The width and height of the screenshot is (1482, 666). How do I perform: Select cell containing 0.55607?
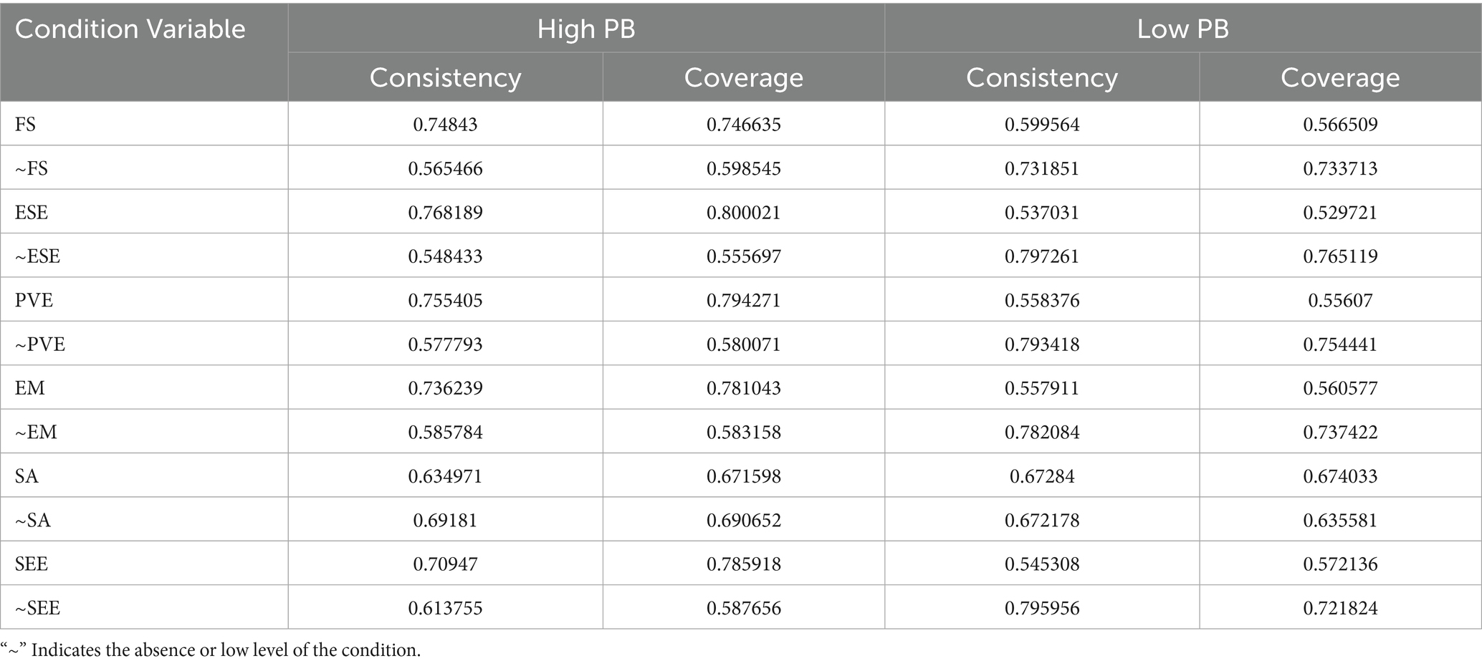pos(1340,300)
